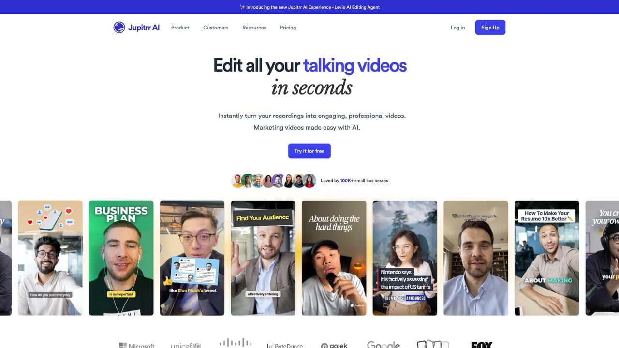The height and width of the screenshot is (348, 619).
Task: Click the gojek logo
Action: pos(334,345)
